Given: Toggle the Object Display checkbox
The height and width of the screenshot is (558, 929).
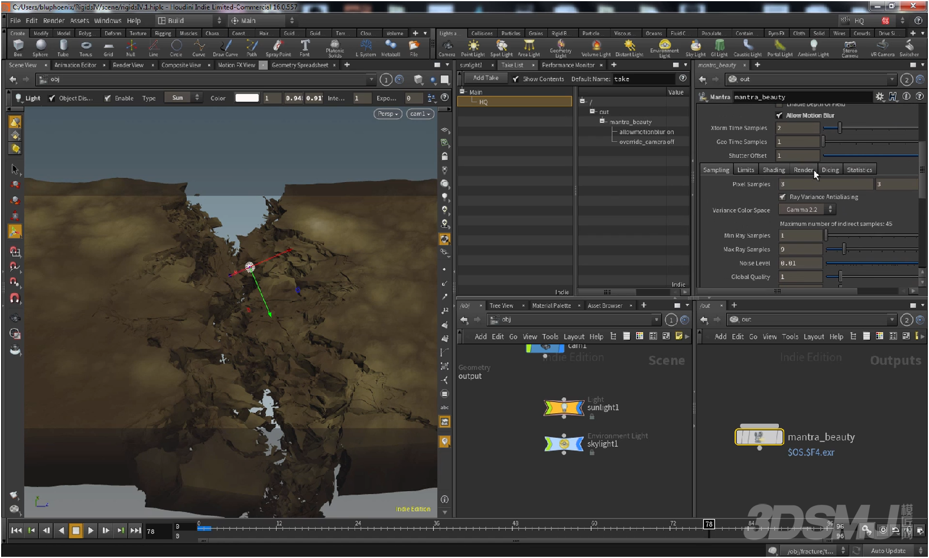Looking at the screenshot, I should coord(52,98).
